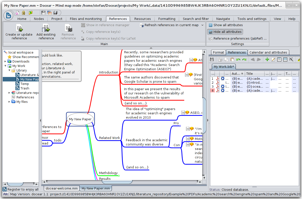Screen dimensions: 302x199
Task: Open the Refresh references dropdown arrow
Action: click(202, 25)
